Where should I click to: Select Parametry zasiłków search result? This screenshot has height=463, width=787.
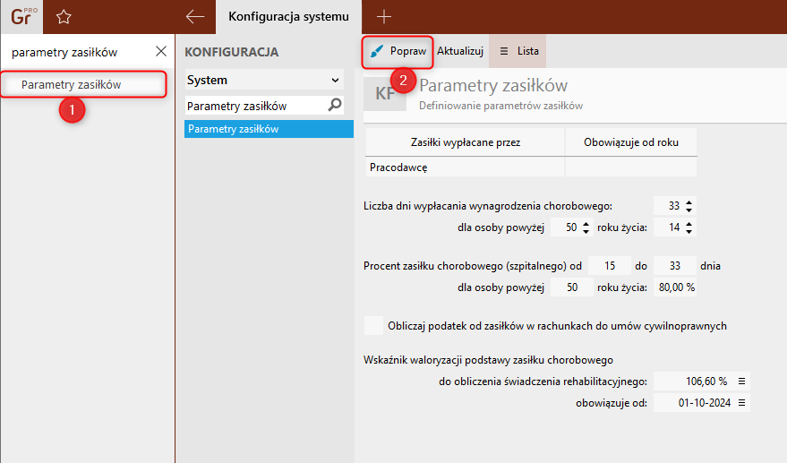click(84, 84)
